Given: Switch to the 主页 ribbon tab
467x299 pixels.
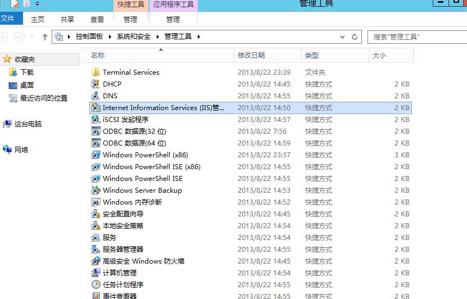Looking at the screenshot, I should point(38,19).
